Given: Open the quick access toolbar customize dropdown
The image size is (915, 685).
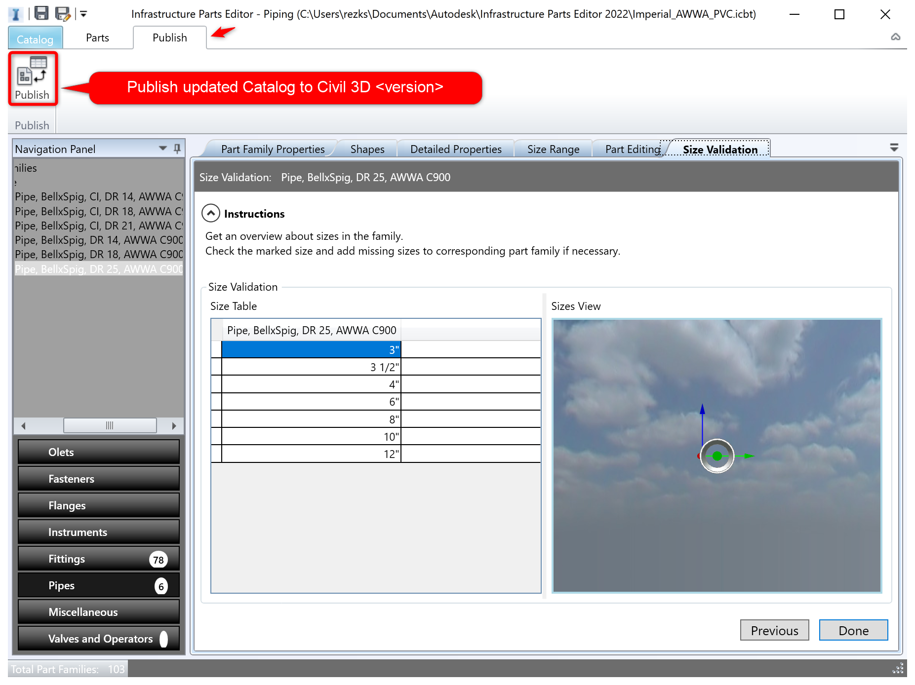Looking at the screenshot, I should 84,14.
